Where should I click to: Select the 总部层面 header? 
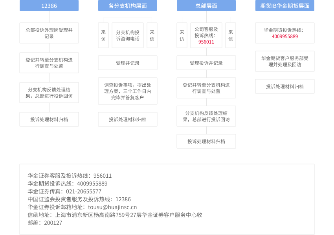[206, 5]
